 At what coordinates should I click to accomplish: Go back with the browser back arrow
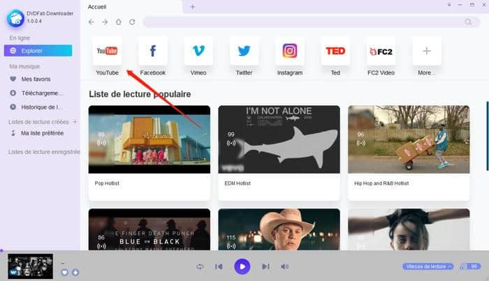pos(91,22)
